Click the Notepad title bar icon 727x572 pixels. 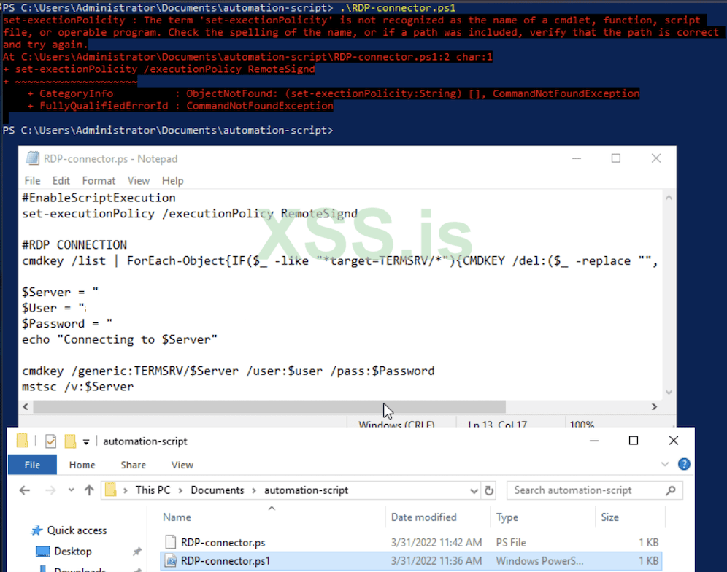click(x=32, y=158)
